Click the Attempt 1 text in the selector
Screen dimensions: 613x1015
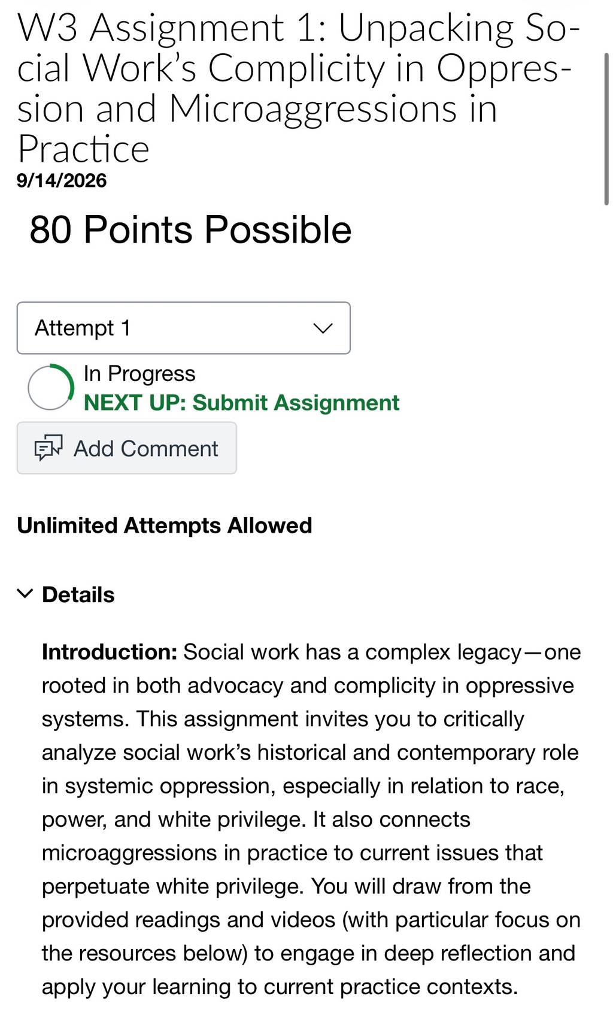83,328
